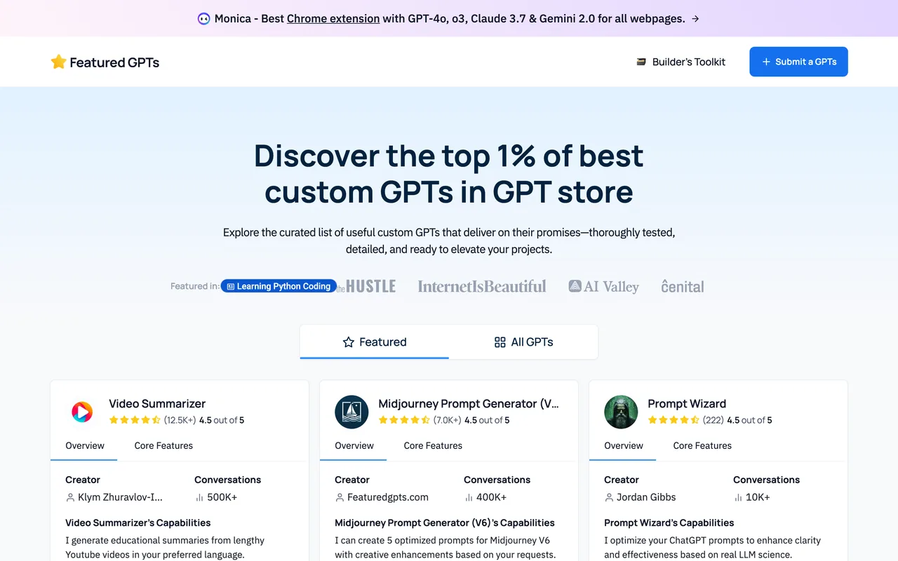Image resolution: width=898 pixels, height=561 pixels.
Task: Click the star icon in Featured tab
Action: coord(349,342)
